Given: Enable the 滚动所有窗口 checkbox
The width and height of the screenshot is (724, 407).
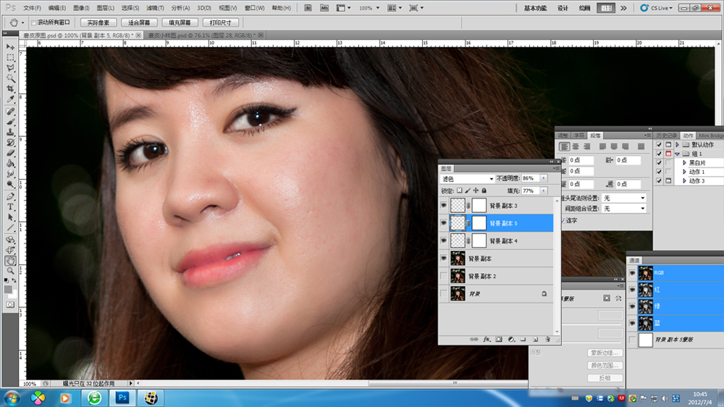Looking at the screenshot, I should (x=33, y=22).
